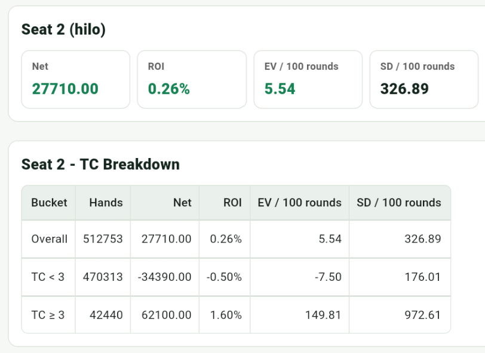Select the Overall bucket row label

(49, 239)
